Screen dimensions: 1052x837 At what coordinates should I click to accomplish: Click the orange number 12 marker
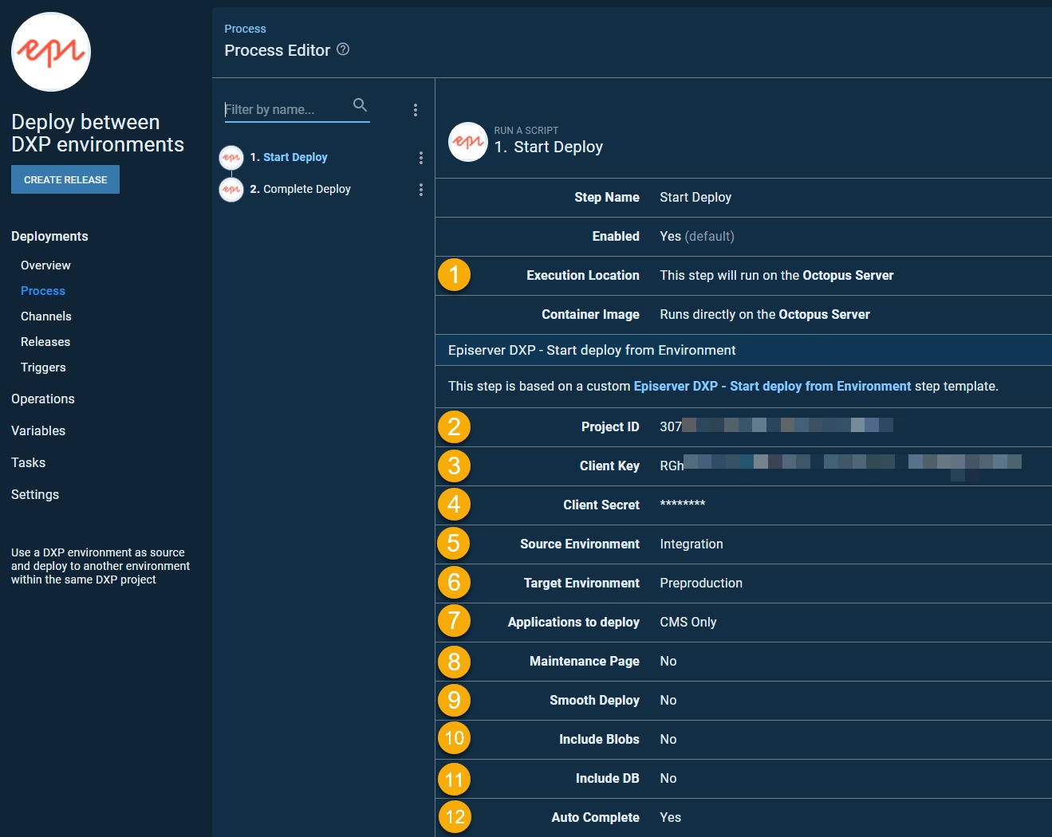pos(454,817)
